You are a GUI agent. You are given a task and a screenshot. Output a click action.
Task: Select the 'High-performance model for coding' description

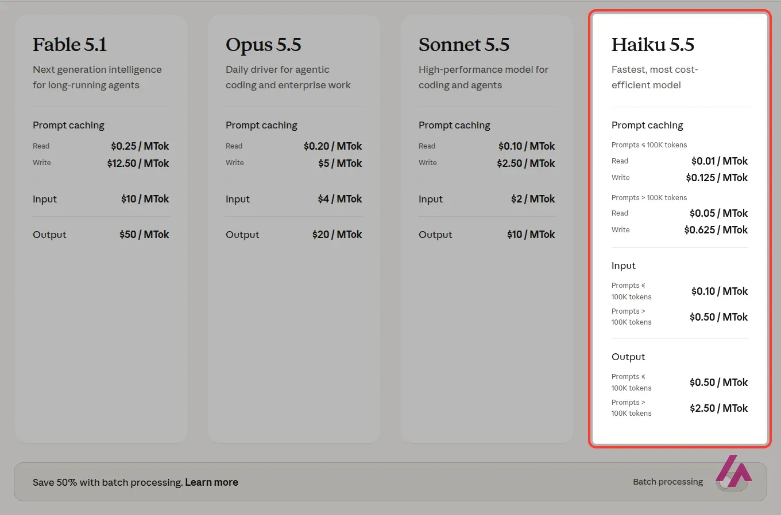pyautogui.click(x=484, y=77)
